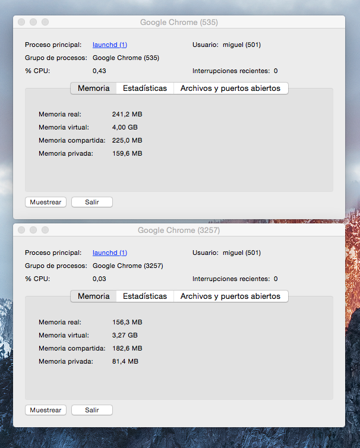Select the 182,6 MB Memoria compartida value
This screenshot has height=448, width=360.
point(127,349)
